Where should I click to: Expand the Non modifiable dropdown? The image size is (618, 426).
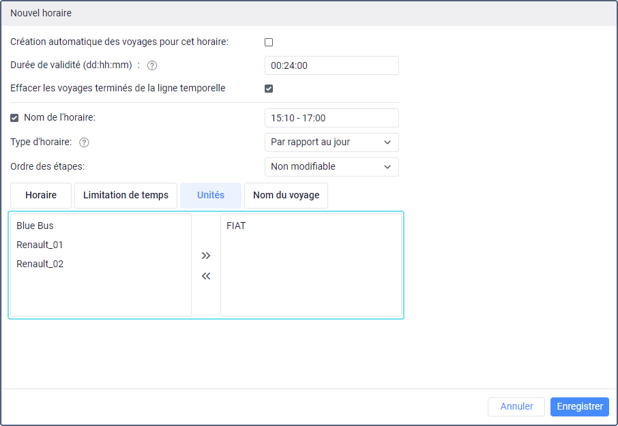(332, 167)
